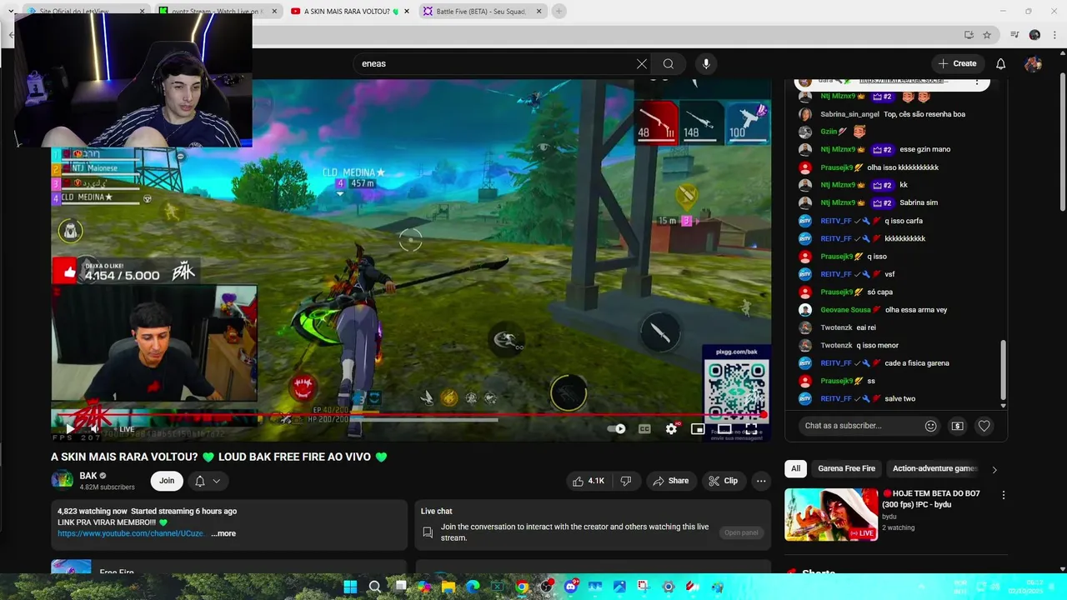Create a Clip of the stream
Screen dimensions: 1067x600
click(x=723, y=481)
